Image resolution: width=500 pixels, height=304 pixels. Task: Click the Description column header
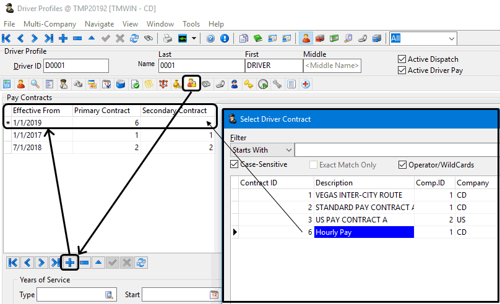[364, 183]
